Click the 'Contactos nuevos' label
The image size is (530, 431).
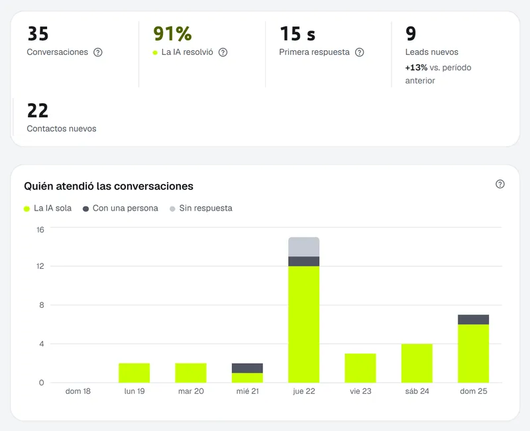[x=62, y=128]
